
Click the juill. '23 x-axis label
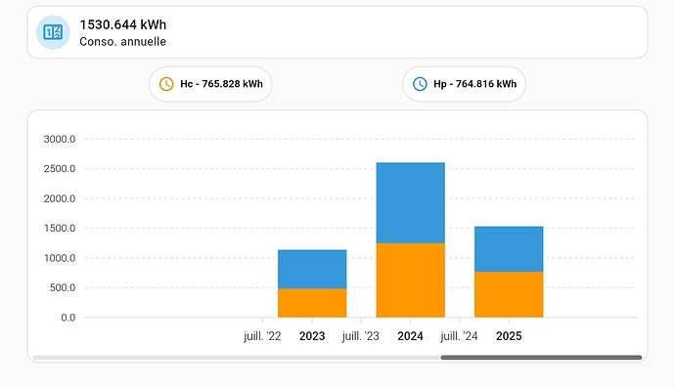(361, 336)
